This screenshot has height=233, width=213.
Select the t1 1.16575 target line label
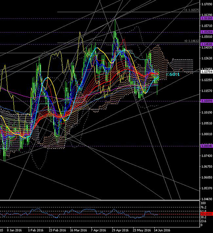(x=192, y=10)
